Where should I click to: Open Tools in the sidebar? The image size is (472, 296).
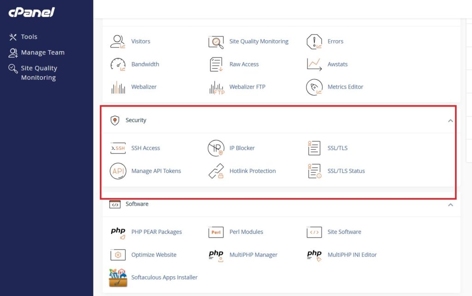[x=28, y=36]
